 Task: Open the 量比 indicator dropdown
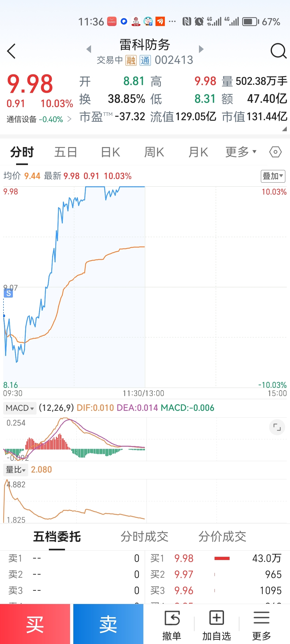tap(16, 470)
